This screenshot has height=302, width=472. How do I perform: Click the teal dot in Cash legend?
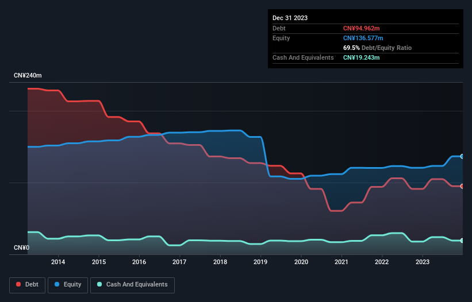tap(100, 285)
